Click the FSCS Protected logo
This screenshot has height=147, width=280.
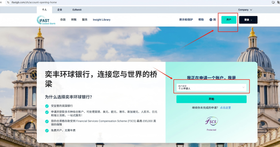(x=211, y=124)
